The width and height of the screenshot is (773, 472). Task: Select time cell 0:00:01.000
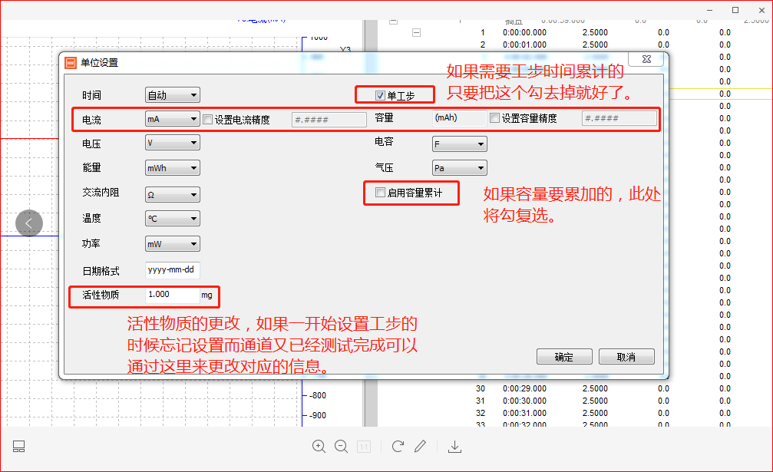point(524,45)
